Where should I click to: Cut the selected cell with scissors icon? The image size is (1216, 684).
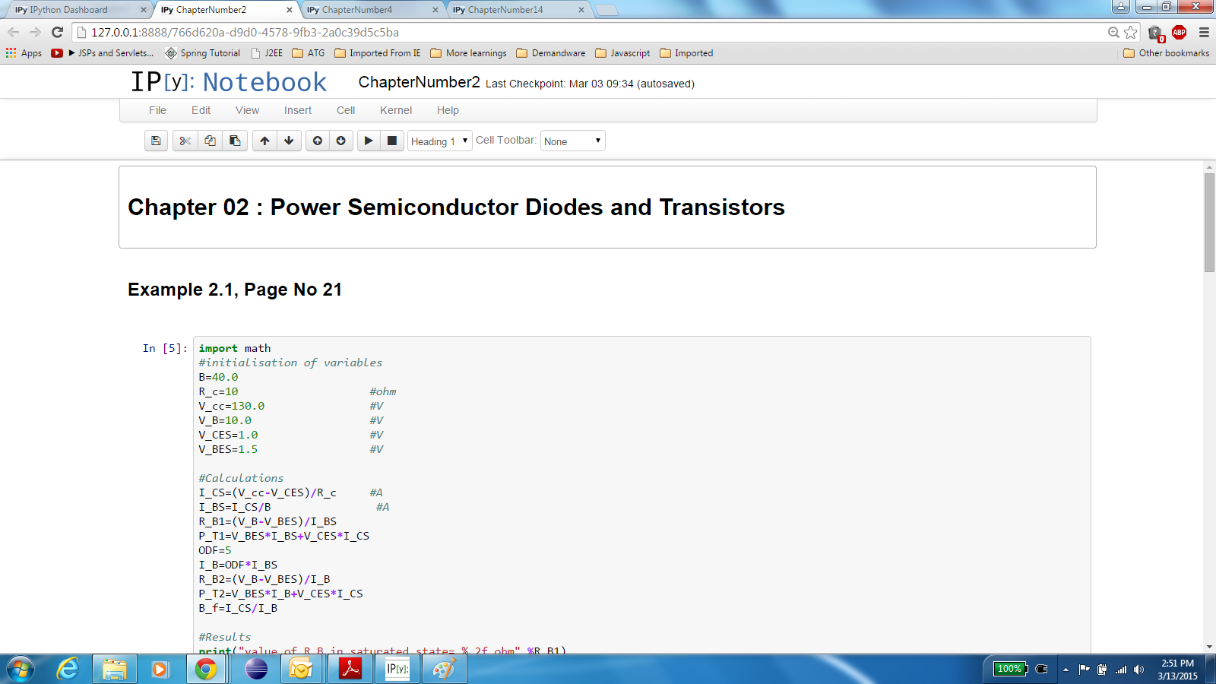(x=185, y=141)
